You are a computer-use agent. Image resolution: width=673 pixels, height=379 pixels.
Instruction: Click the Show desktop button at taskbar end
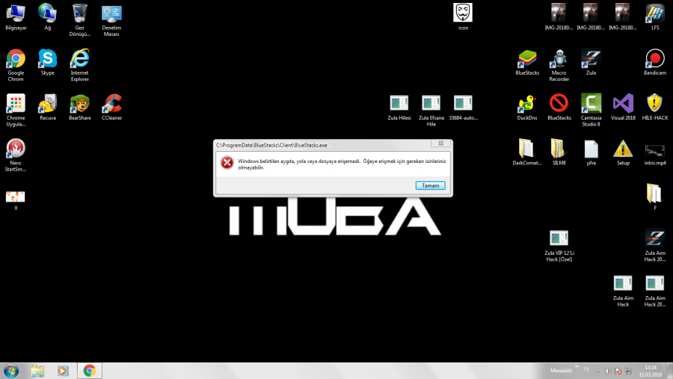pos(669,371)
